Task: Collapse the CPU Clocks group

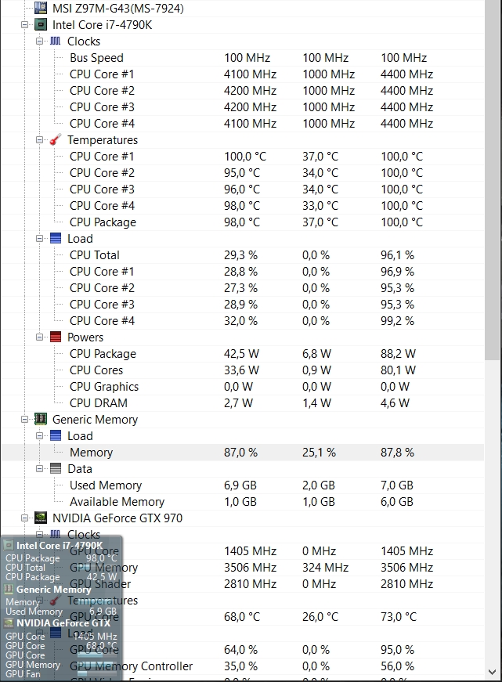Action: point(40,41)
